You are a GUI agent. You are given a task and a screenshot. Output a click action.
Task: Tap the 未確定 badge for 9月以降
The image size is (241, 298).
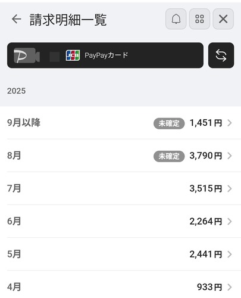169,123
